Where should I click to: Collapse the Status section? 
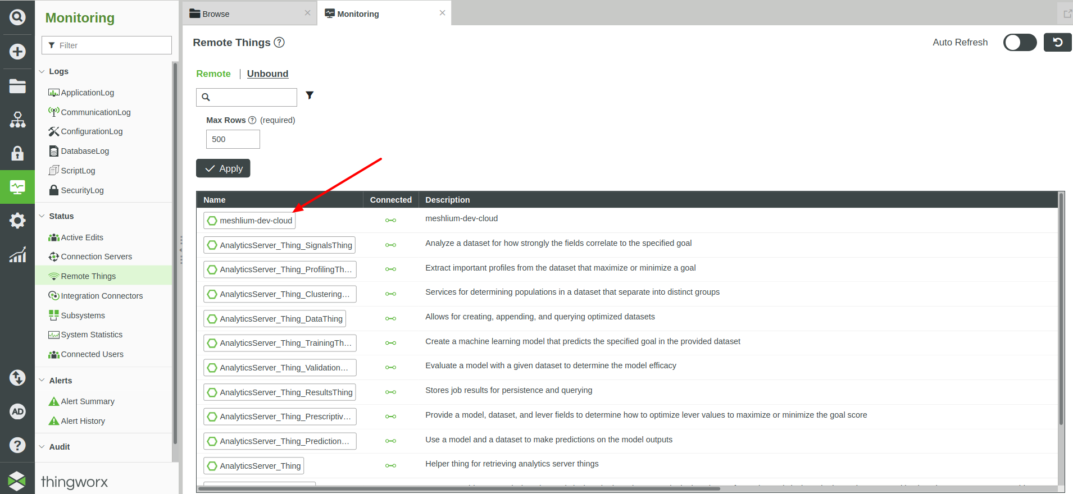(x=42, y=216)
